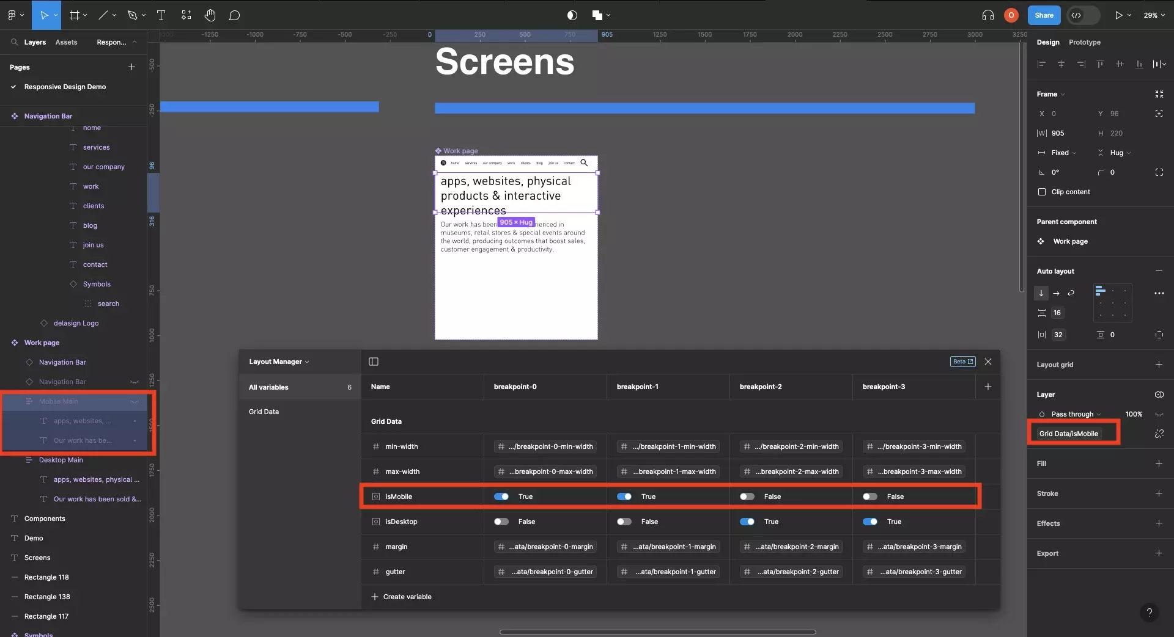The height and width of the screenshot is (637, 1174).
Task: Toggle visibility of Mobile Main layer
Action: (x=135, y=402)
